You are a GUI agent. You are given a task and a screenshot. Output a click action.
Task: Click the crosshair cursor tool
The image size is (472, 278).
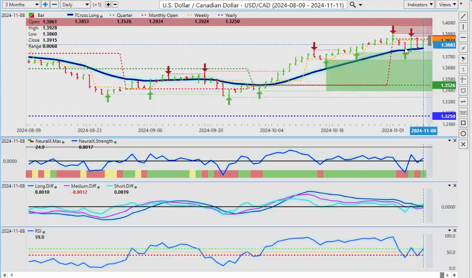tap(463, 80)
